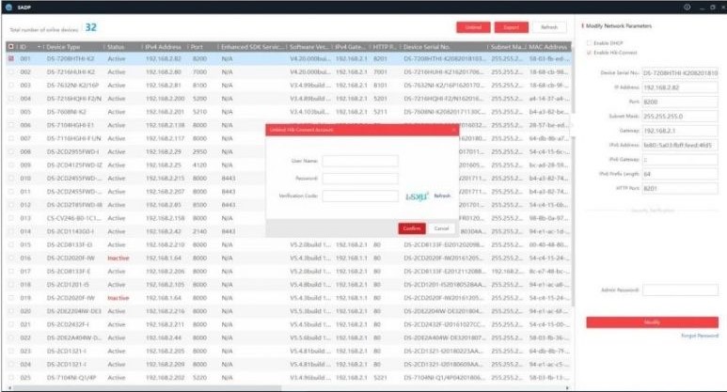Click the IPv4 Address column header
Viewport: 727px width, 392px height.
click(163, 47)
